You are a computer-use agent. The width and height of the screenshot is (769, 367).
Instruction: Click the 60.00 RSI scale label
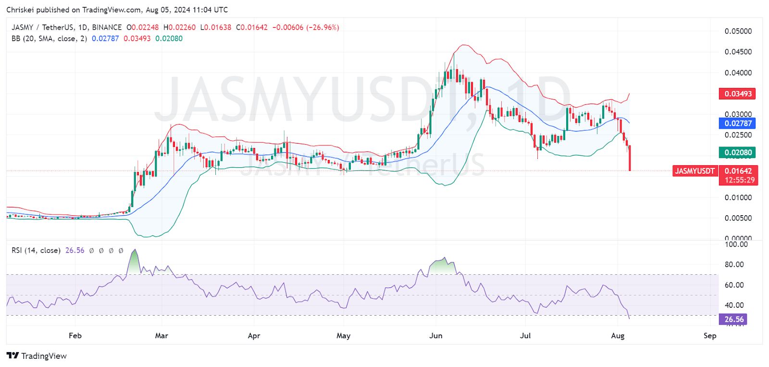(734, 285)
